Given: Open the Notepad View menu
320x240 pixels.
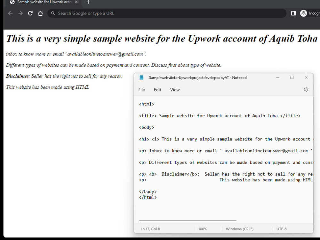Looking at the screenshot, I should coord(175,90).
